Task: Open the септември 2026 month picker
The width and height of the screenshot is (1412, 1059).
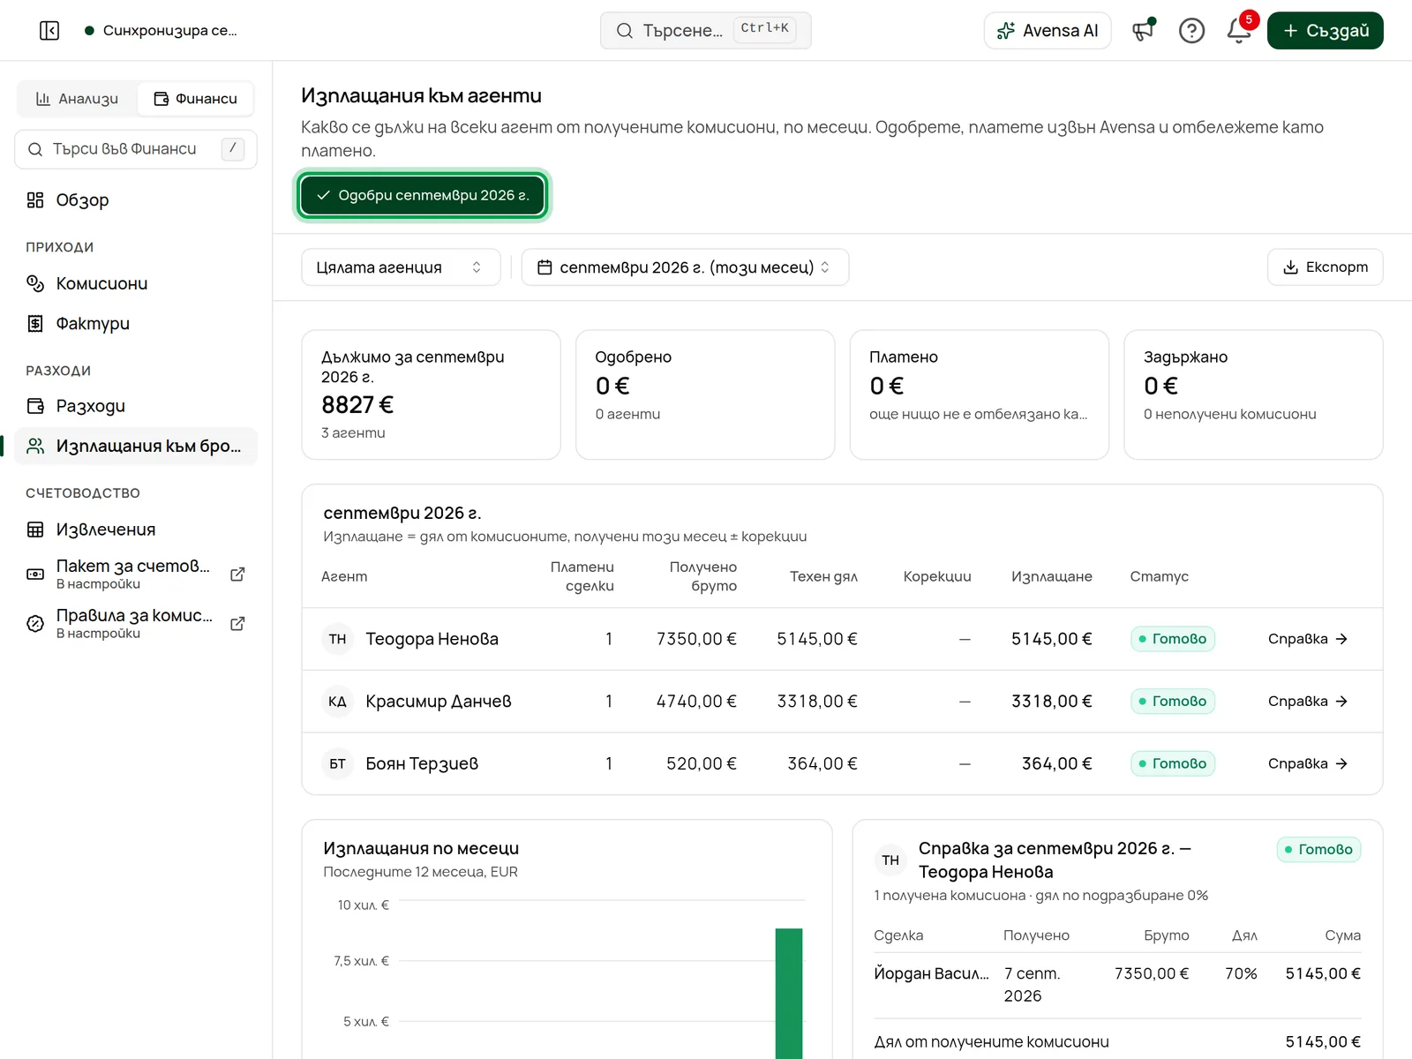Action: pyautogui.click(x=685, y=267)
